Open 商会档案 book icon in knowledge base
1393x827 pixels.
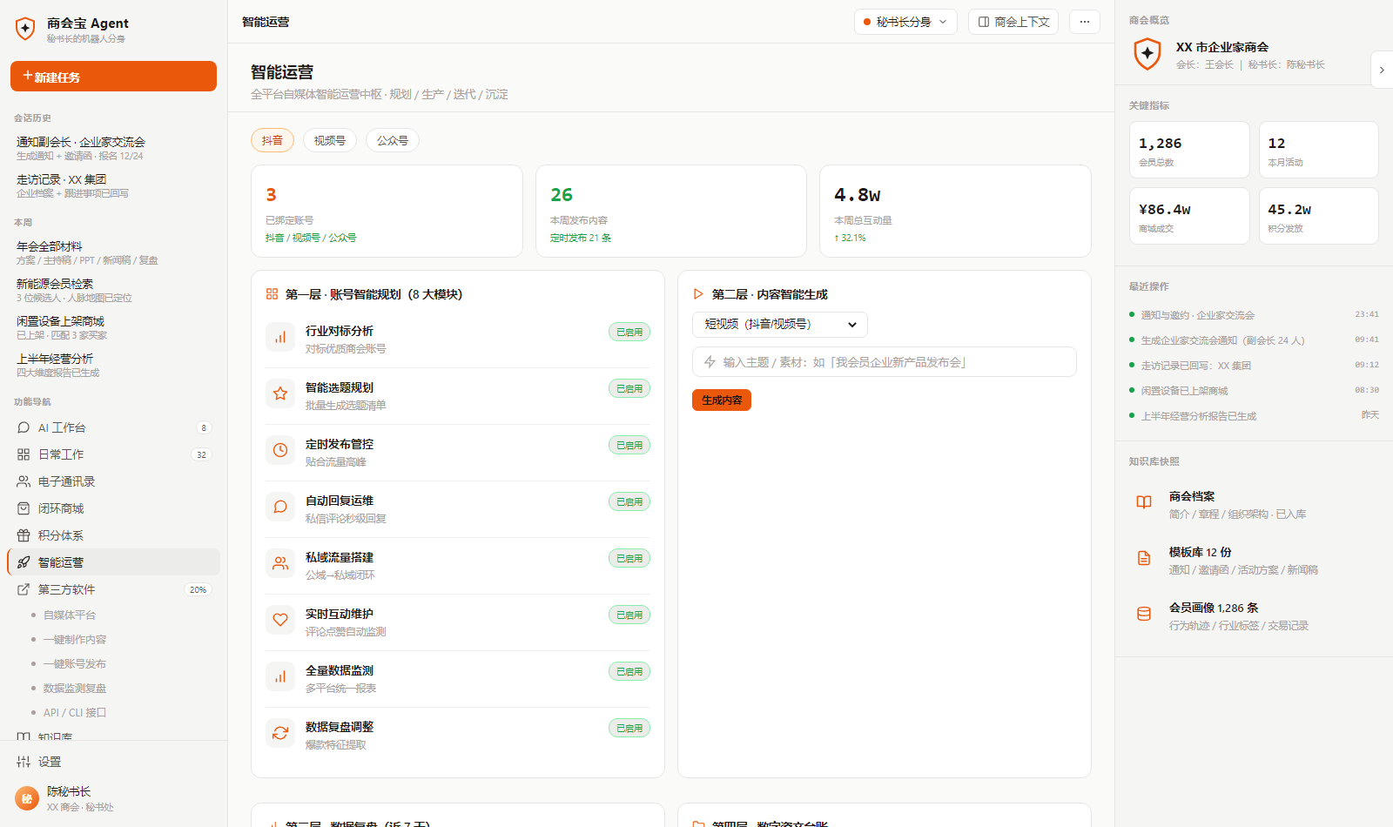(1144, 502)
